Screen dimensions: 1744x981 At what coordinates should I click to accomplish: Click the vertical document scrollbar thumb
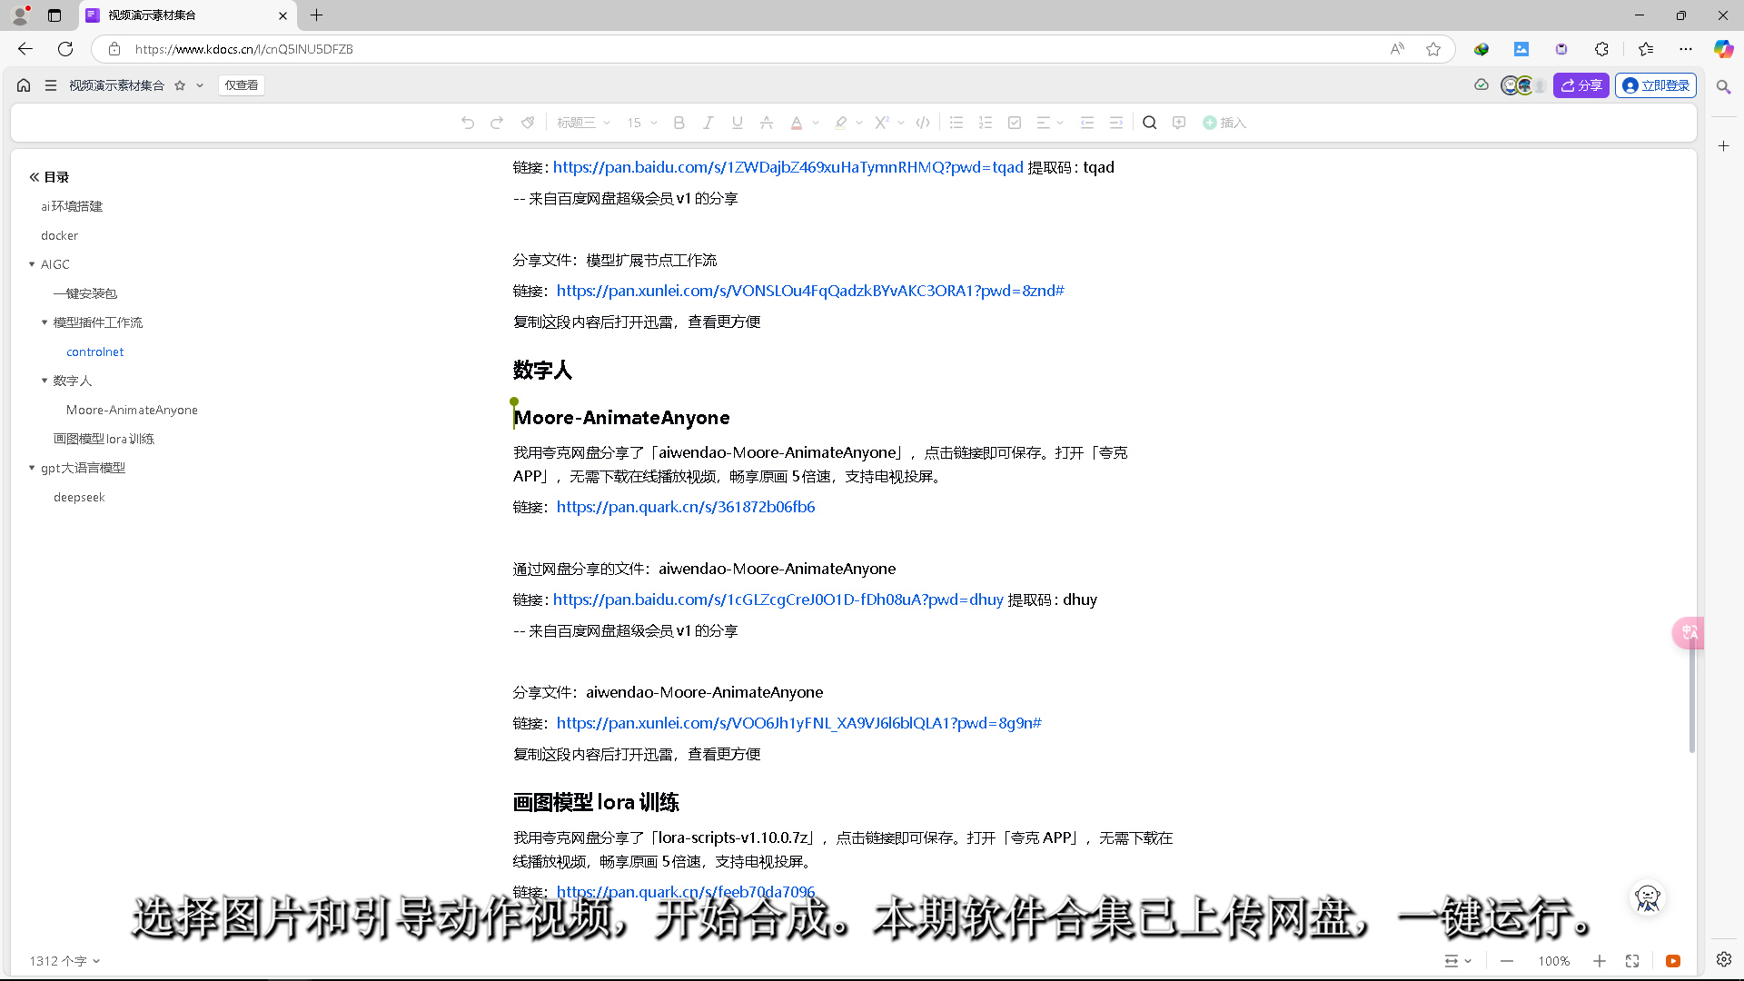[1691, 699]
